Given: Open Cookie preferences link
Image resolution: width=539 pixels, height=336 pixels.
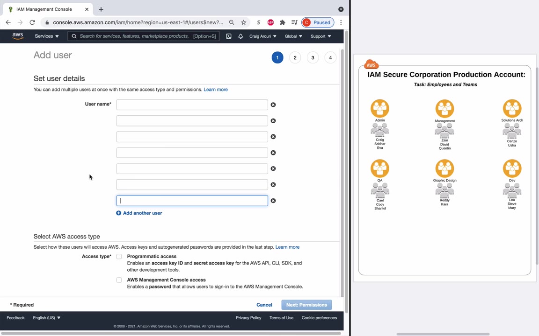Looking at the screenshot, I should [320, 318].
